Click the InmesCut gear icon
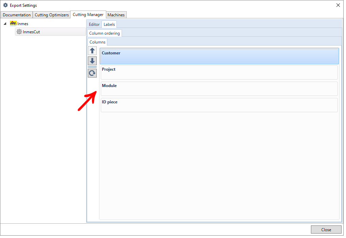 pos(19,32)
